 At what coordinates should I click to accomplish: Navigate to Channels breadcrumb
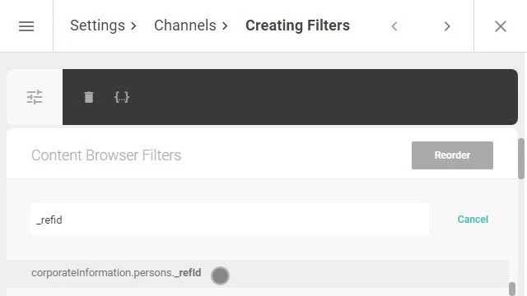(x=184, y=25)
